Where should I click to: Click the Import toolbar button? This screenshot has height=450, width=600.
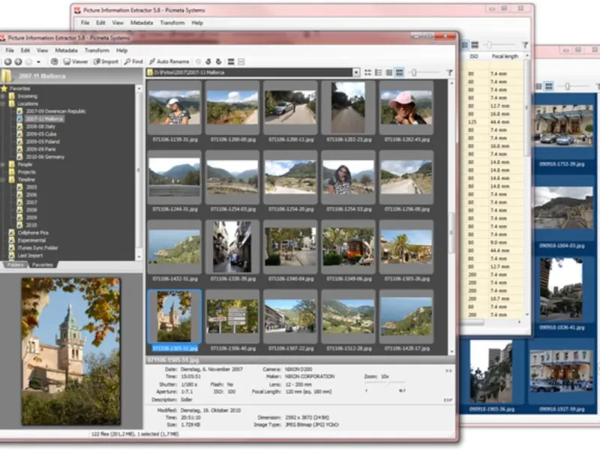[x=106, y=61]
